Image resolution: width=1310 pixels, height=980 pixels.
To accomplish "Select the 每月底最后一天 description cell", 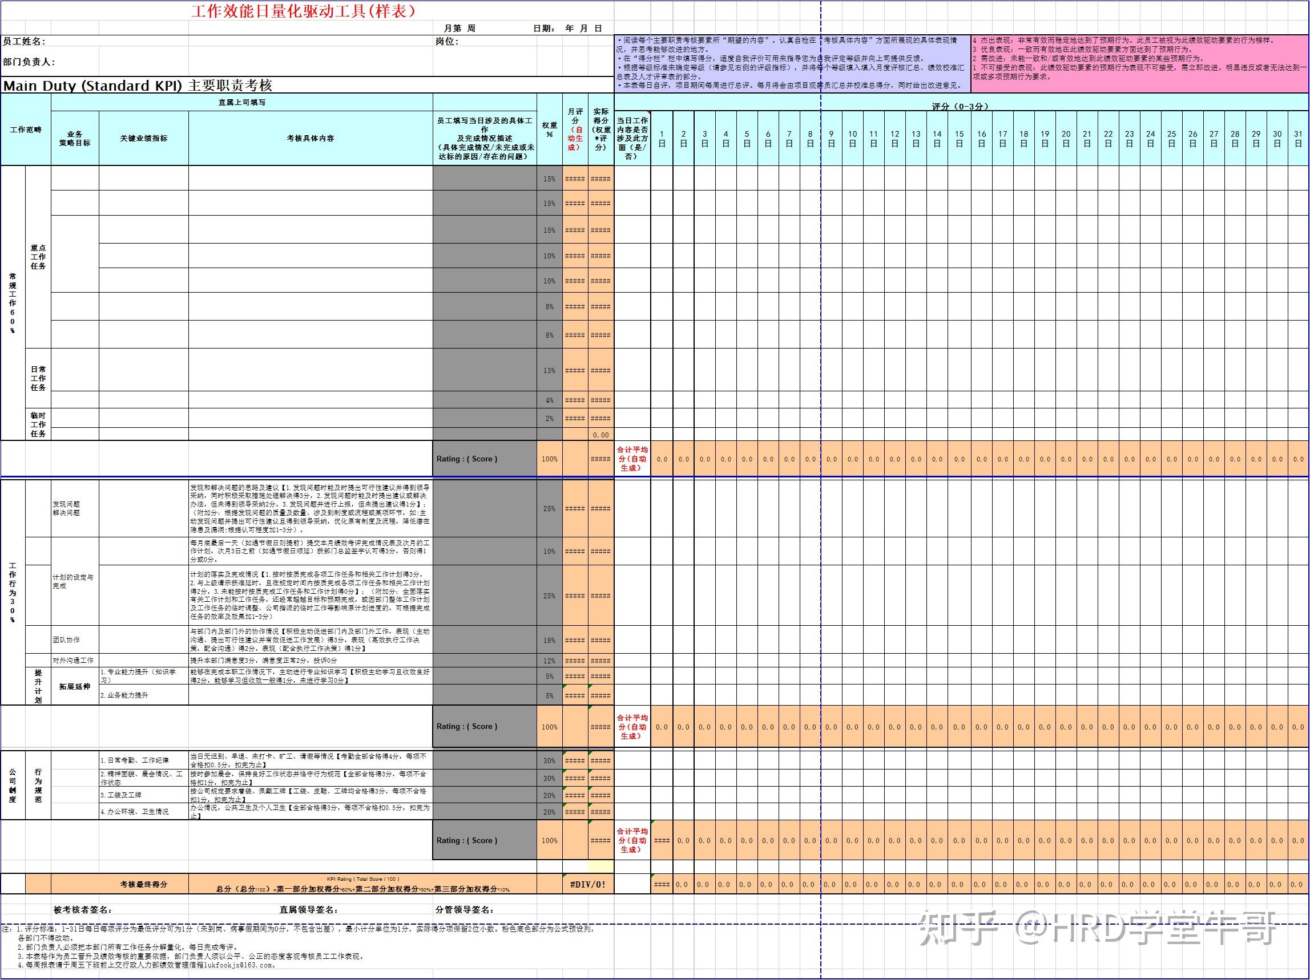I will coord(311,551).
